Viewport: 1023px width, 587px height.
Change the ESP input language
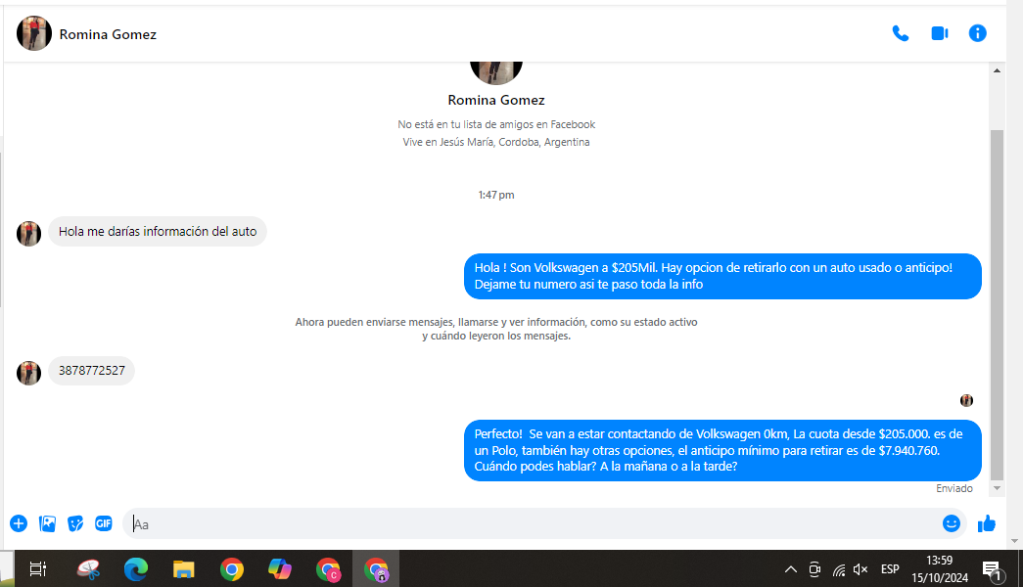(x=890, y=569)
